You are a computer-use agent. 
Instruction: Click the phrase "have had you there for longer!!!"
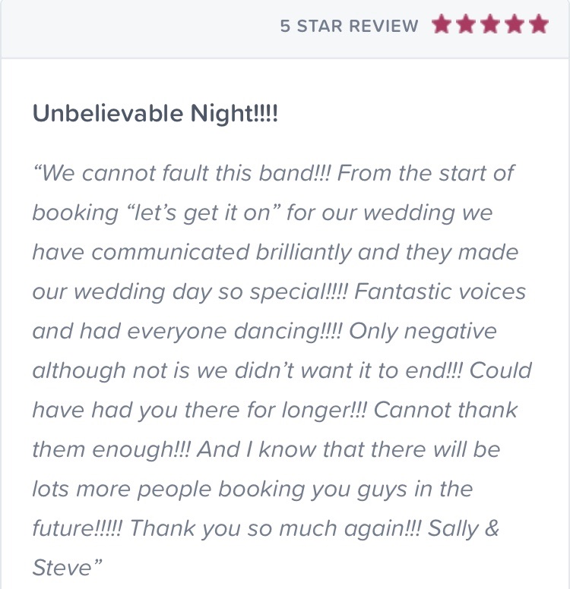pos(199,410)
